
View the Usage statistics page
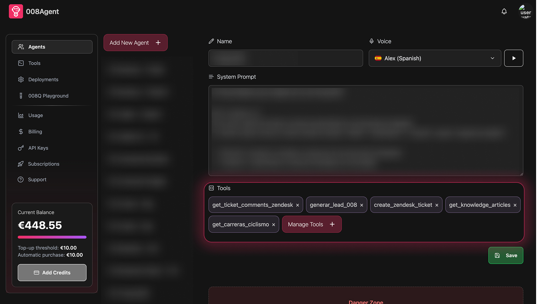(35, 115)
